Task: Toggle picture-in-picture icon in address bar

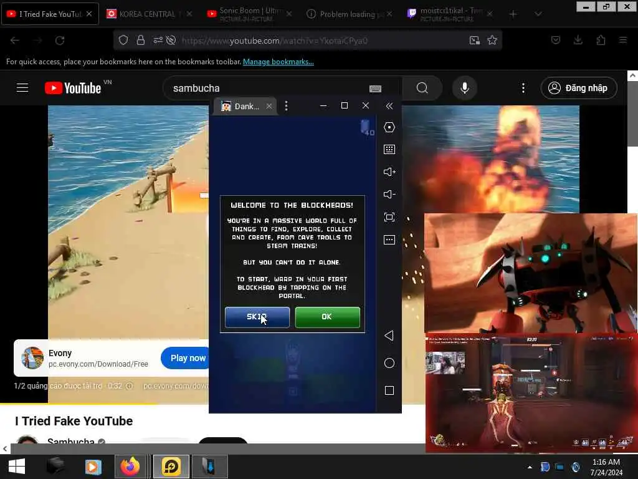Action: point(474,41)
